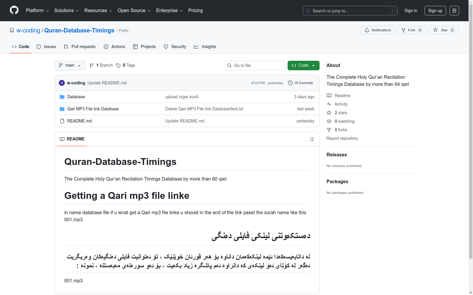Click the fork icon next to 0 forks

pyautogui.click(x=329, y=130)
